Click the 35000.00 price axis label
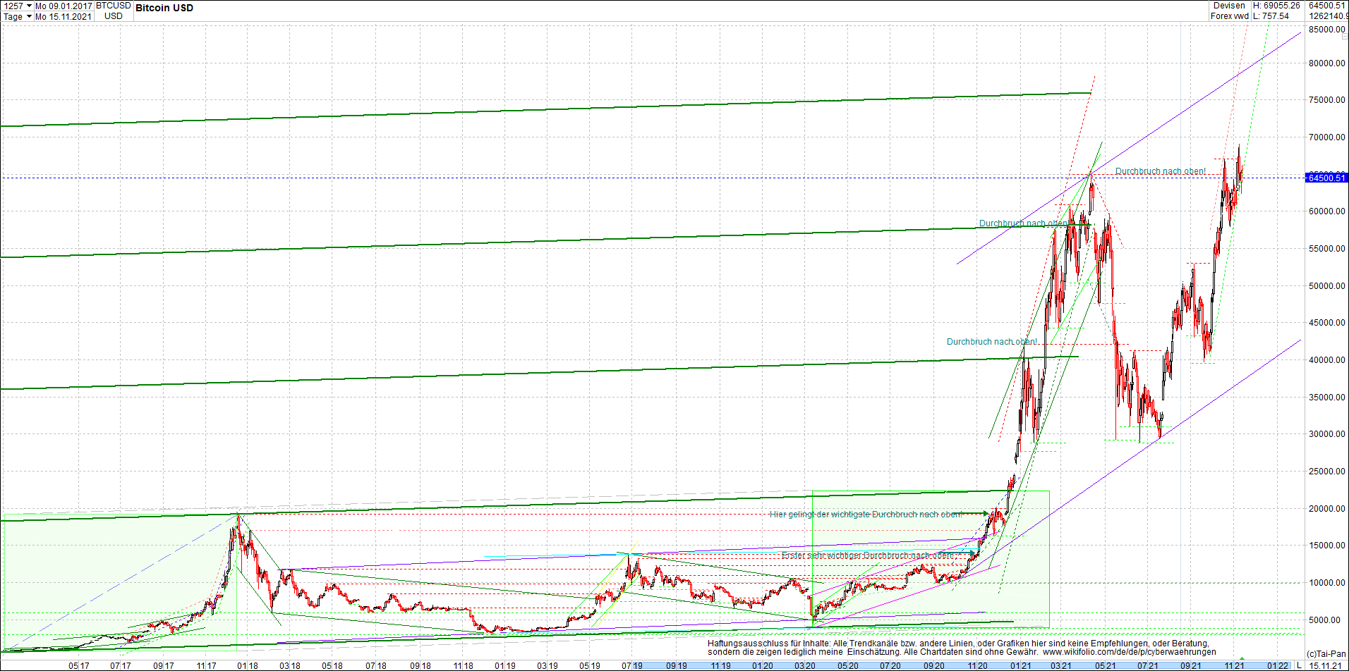This screenshot has width=1349, height=671. (1326, 397)
